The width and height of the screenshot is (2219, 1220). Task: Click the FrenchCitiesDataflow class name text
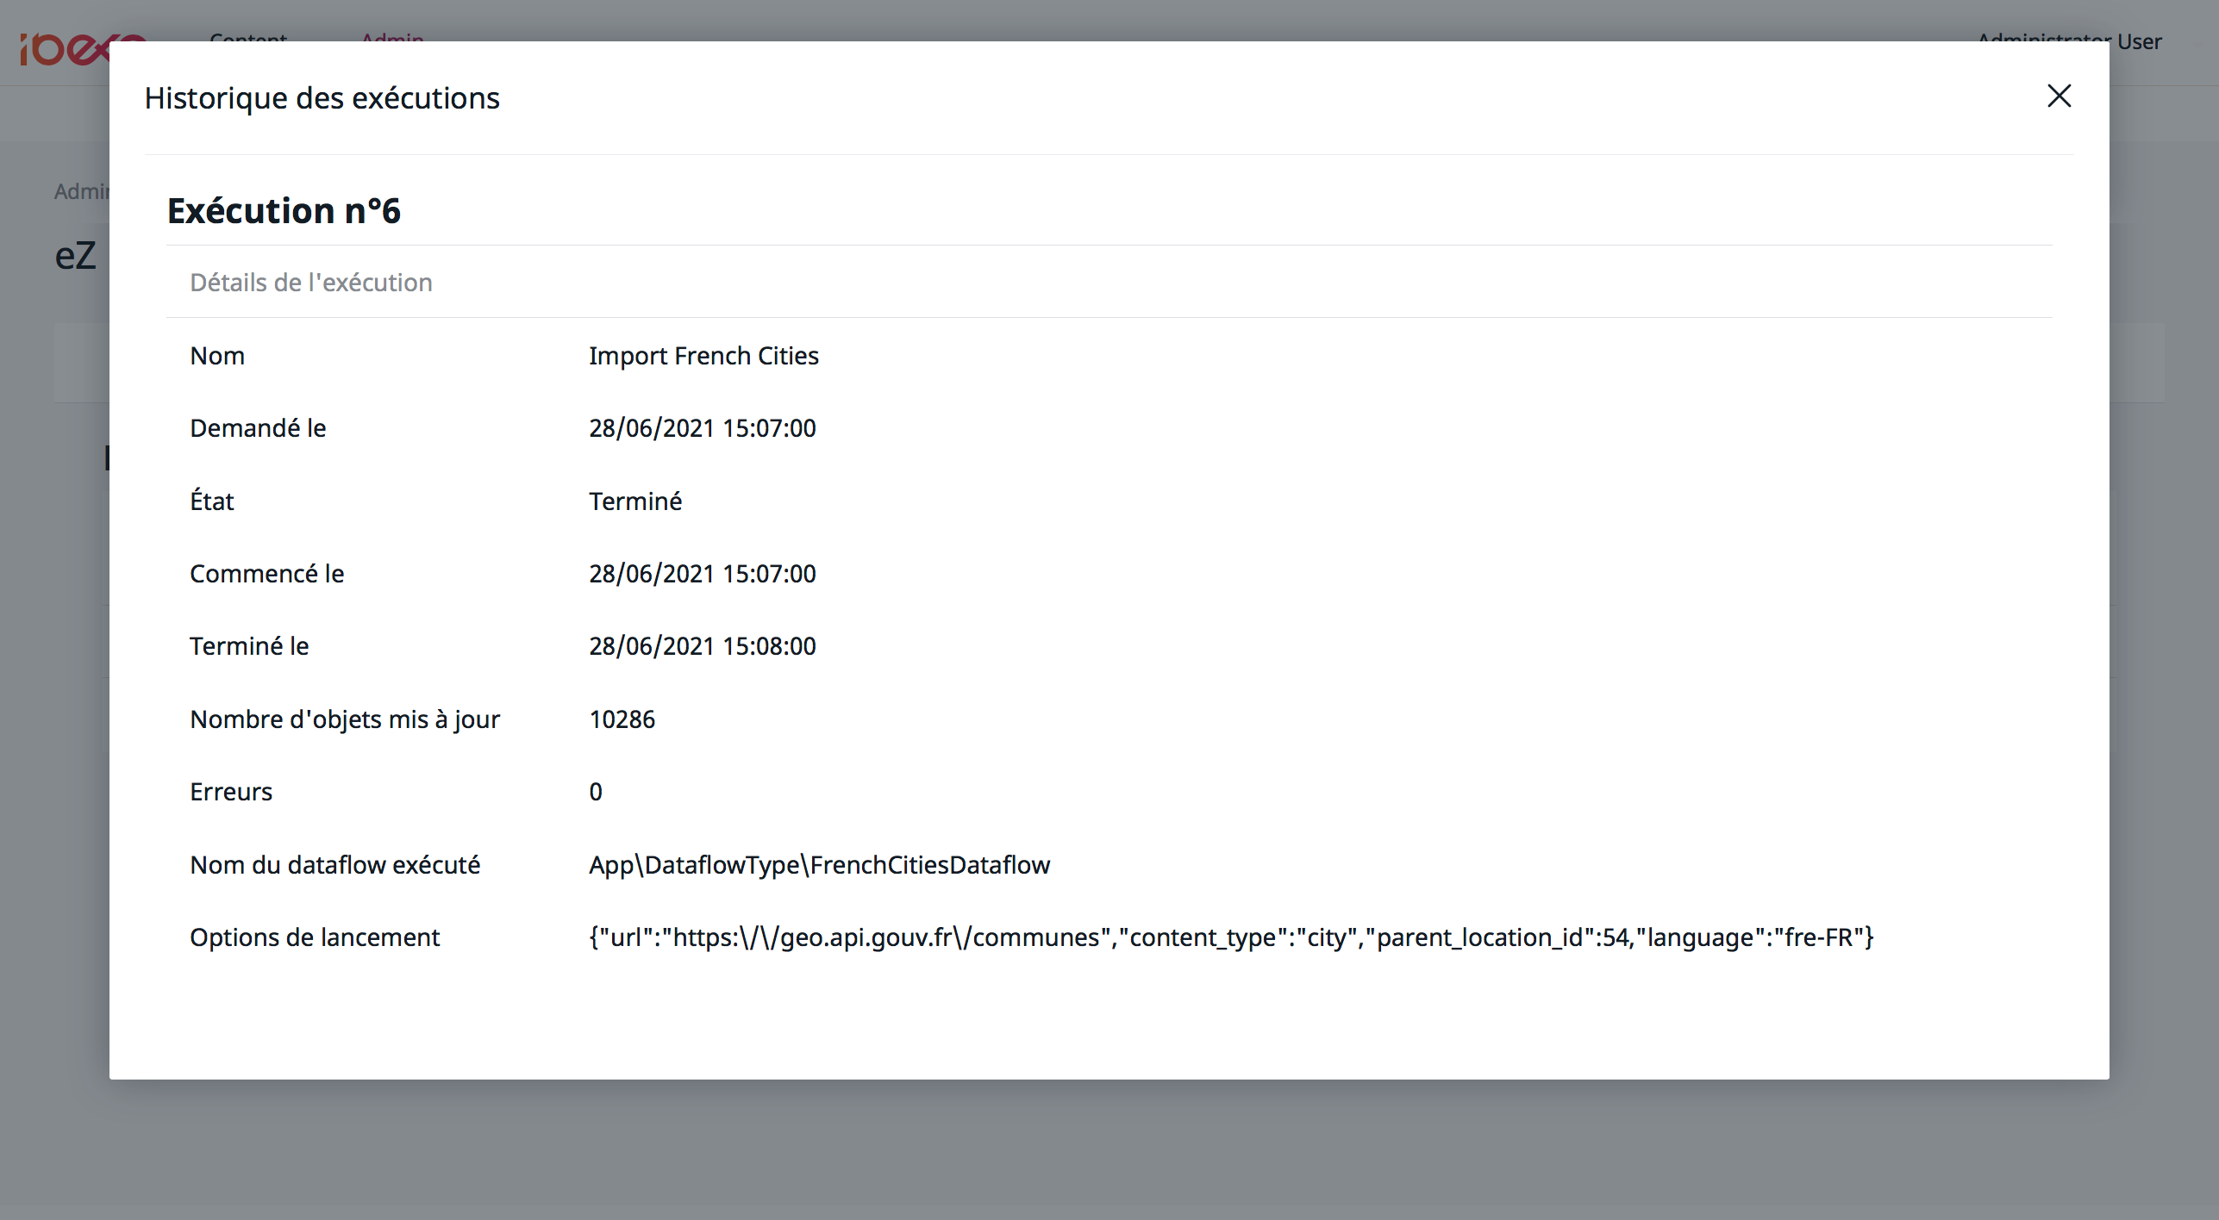point(929,865)
